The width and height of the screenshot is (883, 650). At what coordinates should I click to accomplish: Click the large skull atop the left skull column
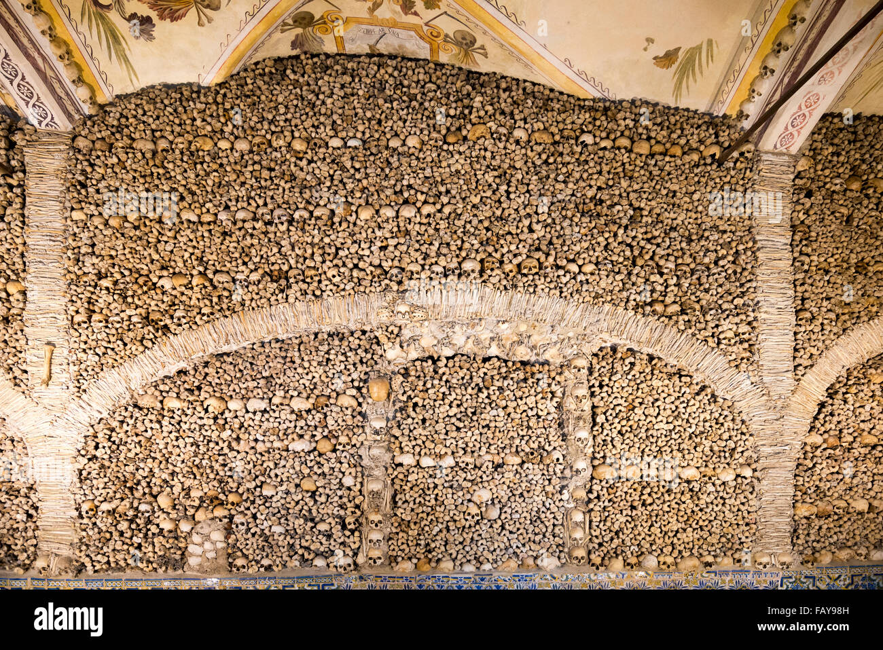pos(378,389)
